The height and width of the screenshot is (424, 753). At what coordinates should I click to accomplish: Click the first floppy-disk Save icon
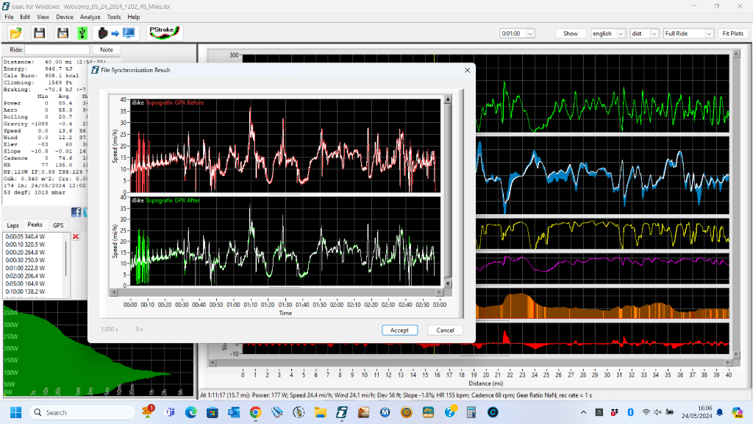click(x=39, y=33)
